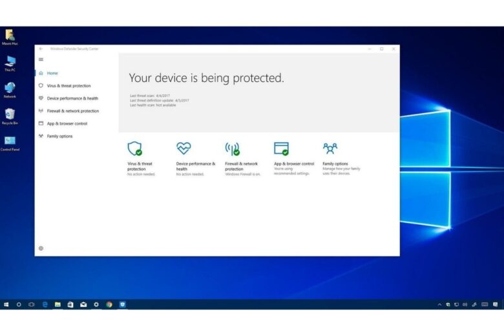Click the 'Family options' tile label
This screenshot has height=336, width=504.
335,163
